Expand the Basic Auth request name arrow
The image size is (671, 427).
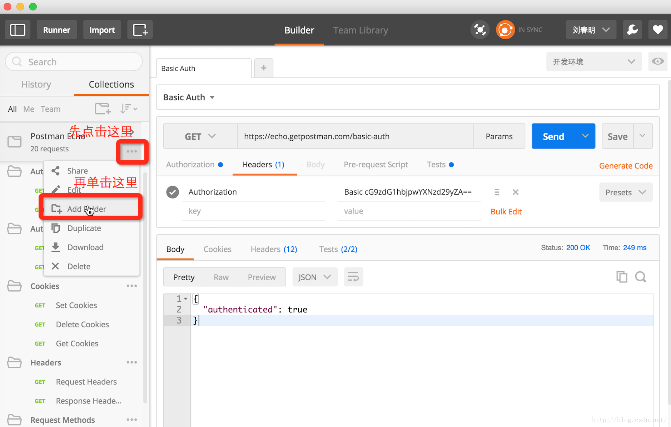tap(212, 97)
